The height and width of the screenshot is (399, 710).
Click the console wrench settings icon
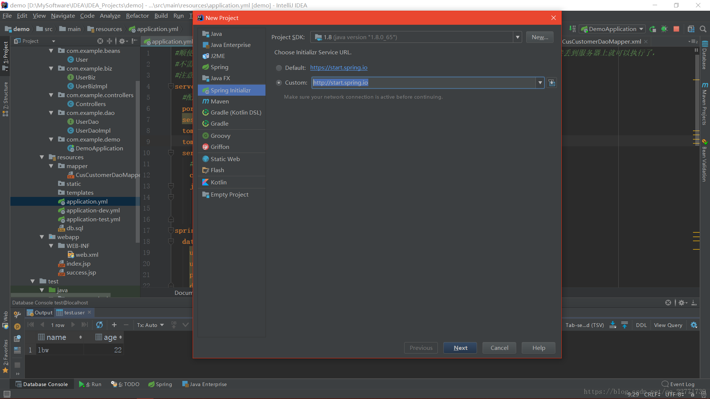pos(17,314)
